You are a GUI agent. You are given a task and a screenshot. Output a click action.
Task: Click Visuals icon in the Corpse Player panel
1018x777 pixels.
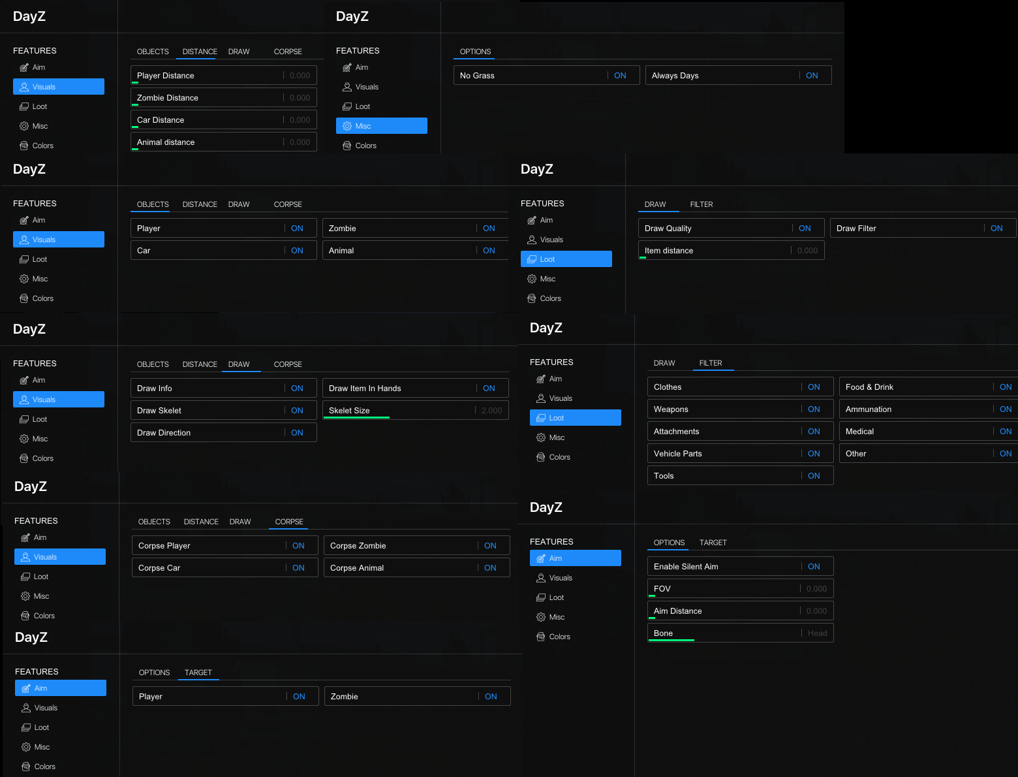pos(25,557)
